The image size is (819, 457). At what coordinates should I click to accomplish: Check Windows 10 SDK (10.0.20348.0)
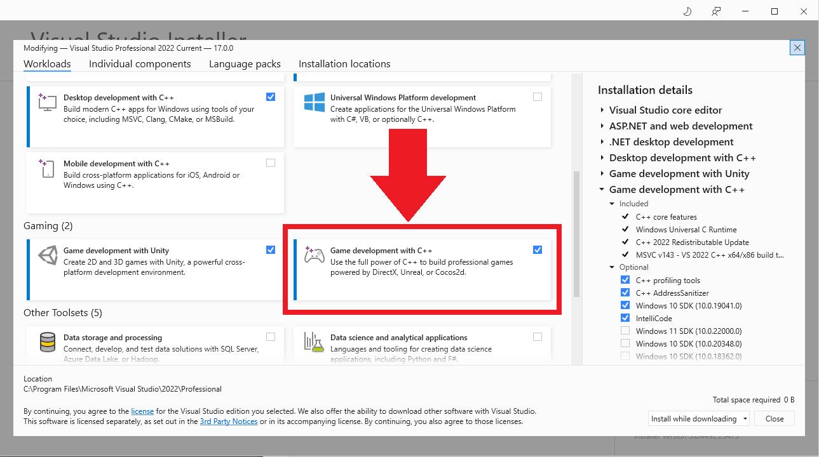tap(625, 343)
